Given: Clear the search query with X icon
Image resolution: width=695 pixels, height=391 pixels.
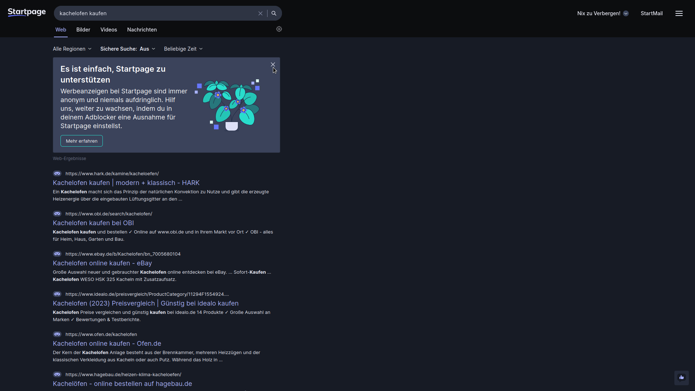Looking at the screenshot, I should point(260,13).
